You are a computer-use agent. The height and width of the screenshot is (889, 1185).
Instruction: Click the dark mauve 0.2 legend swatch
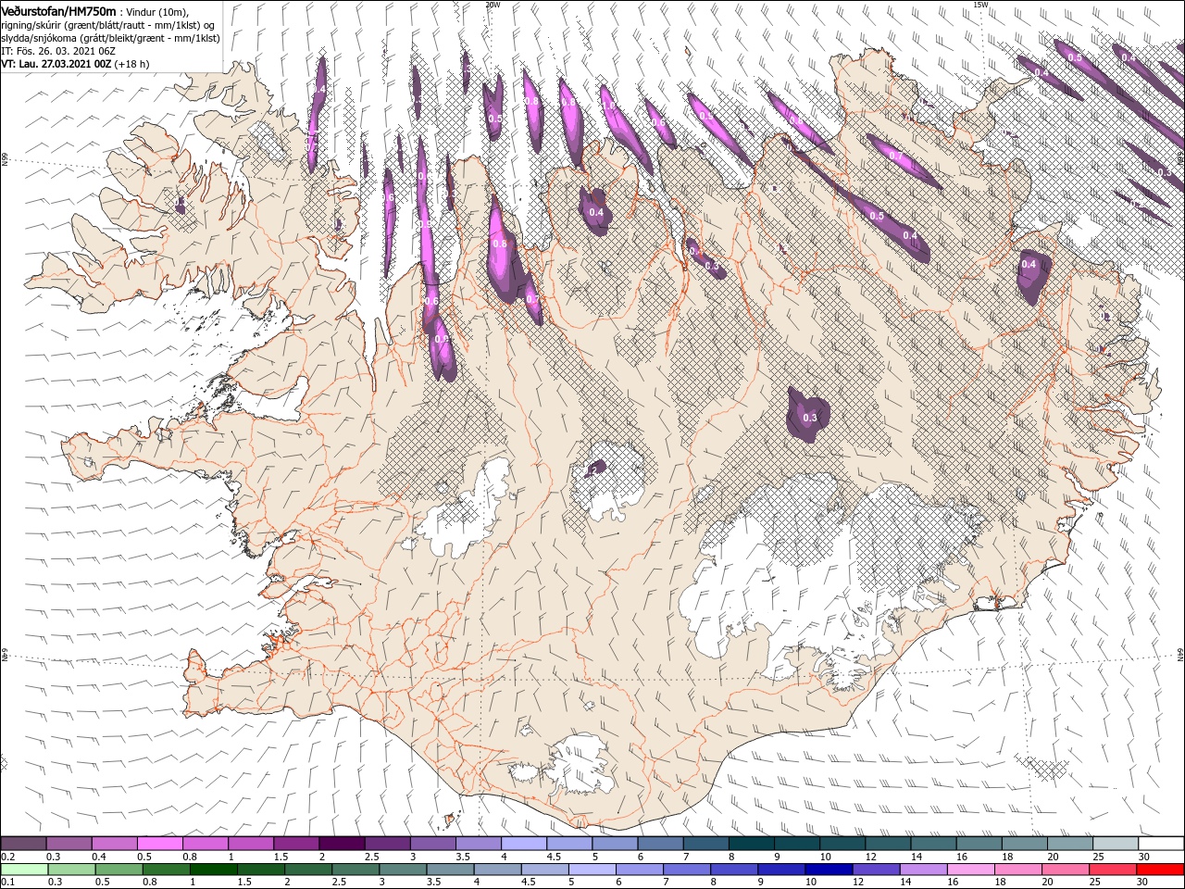23,844
